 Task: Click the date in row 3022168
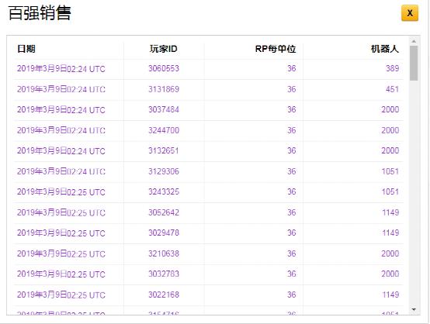[61, 295]
